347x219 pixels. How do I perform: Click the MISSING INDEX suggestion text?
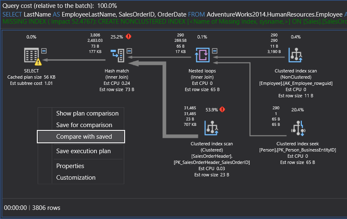(175, 22)
